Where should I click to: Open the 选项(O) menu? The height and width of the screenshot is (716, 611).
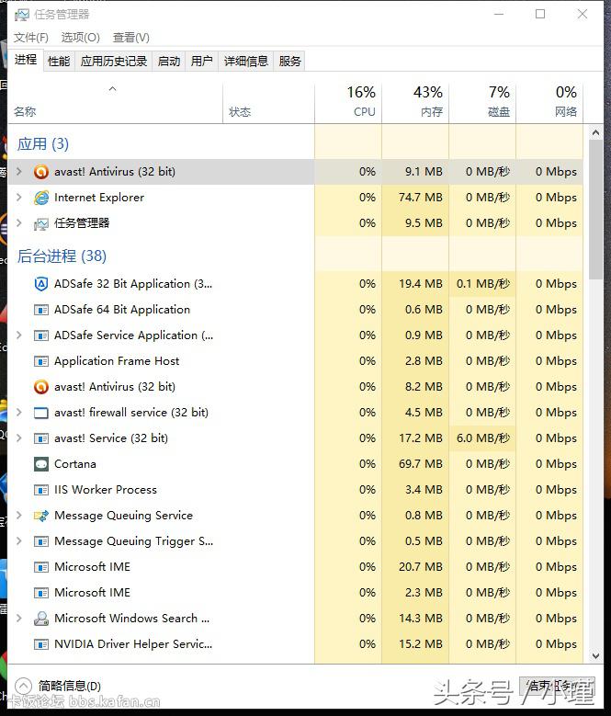[80, 38]
